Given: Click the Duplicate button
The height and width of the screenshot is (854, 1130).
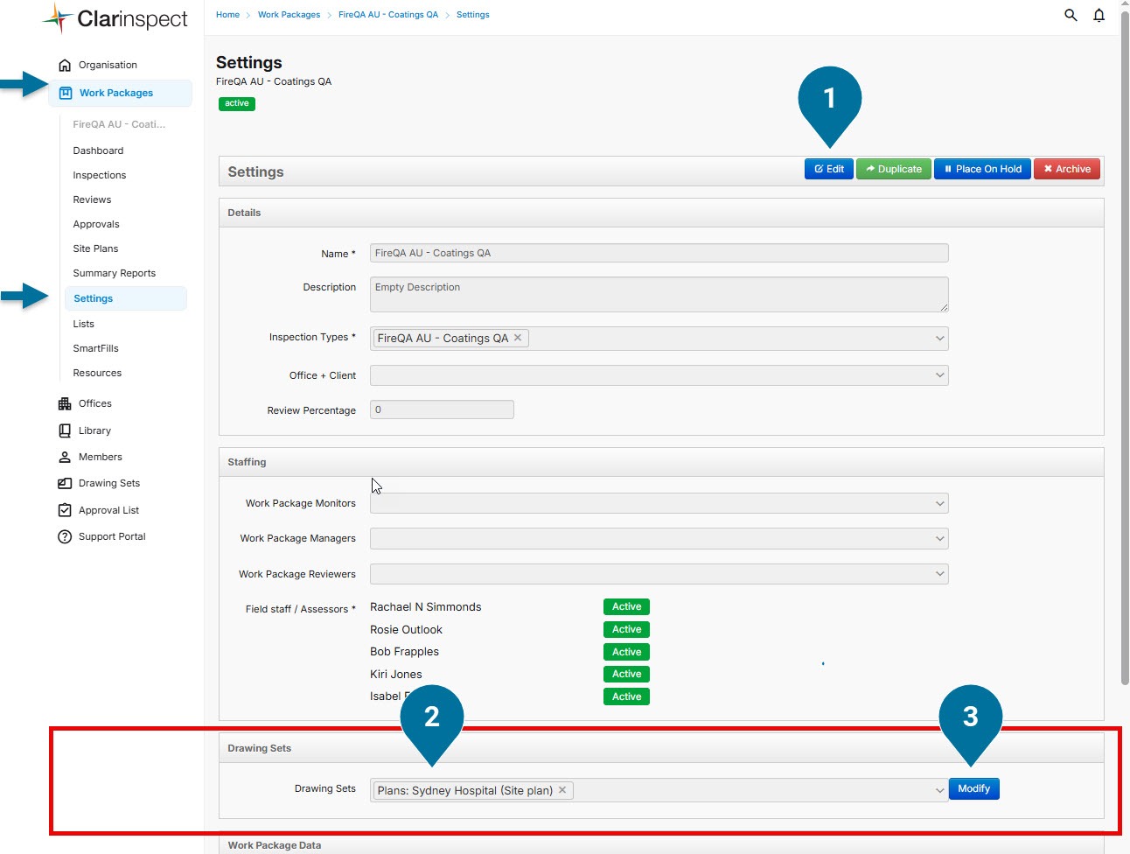Looking at the screenshot, I should click(x=893, y=169).
